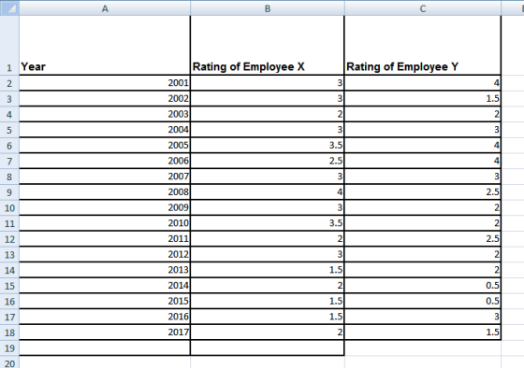Screen dimensions: 524x368
Task: Click 'Rating of Employee Y' header cell
Action: coord(423,45)
